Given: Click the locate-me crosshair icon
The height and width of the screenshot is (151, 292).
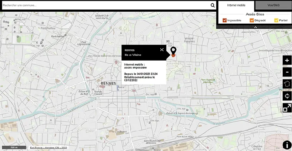Looking at the screenshot, I should click(287, 96).
